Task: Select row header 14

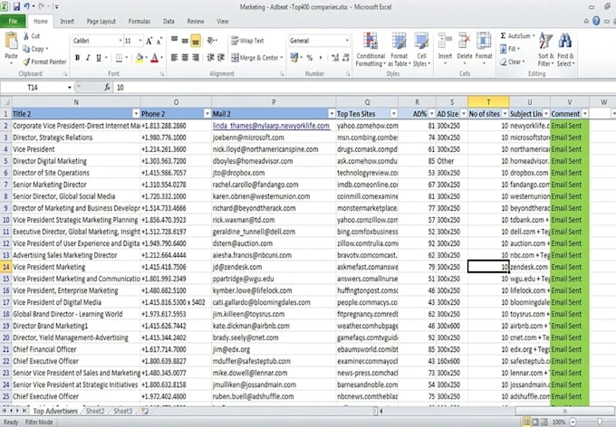Action: 6,267
